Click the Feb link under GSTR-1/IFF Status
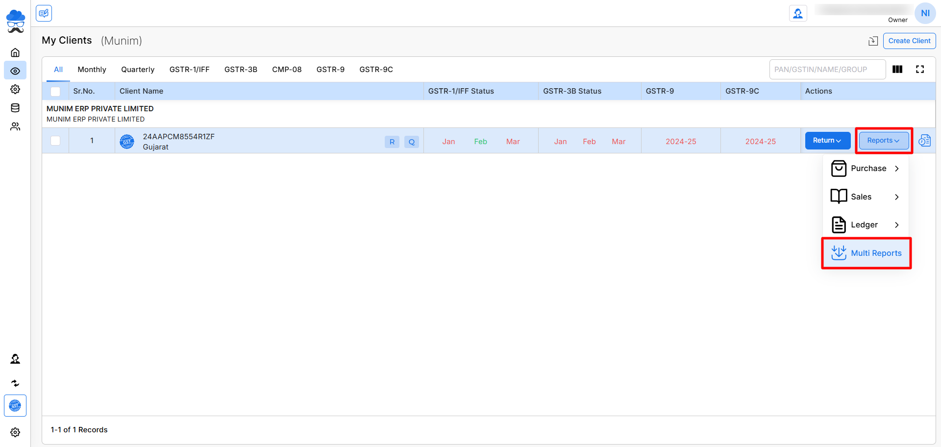Image resolution: width=941 pixels, height=447 pixels. click(480, 142)
